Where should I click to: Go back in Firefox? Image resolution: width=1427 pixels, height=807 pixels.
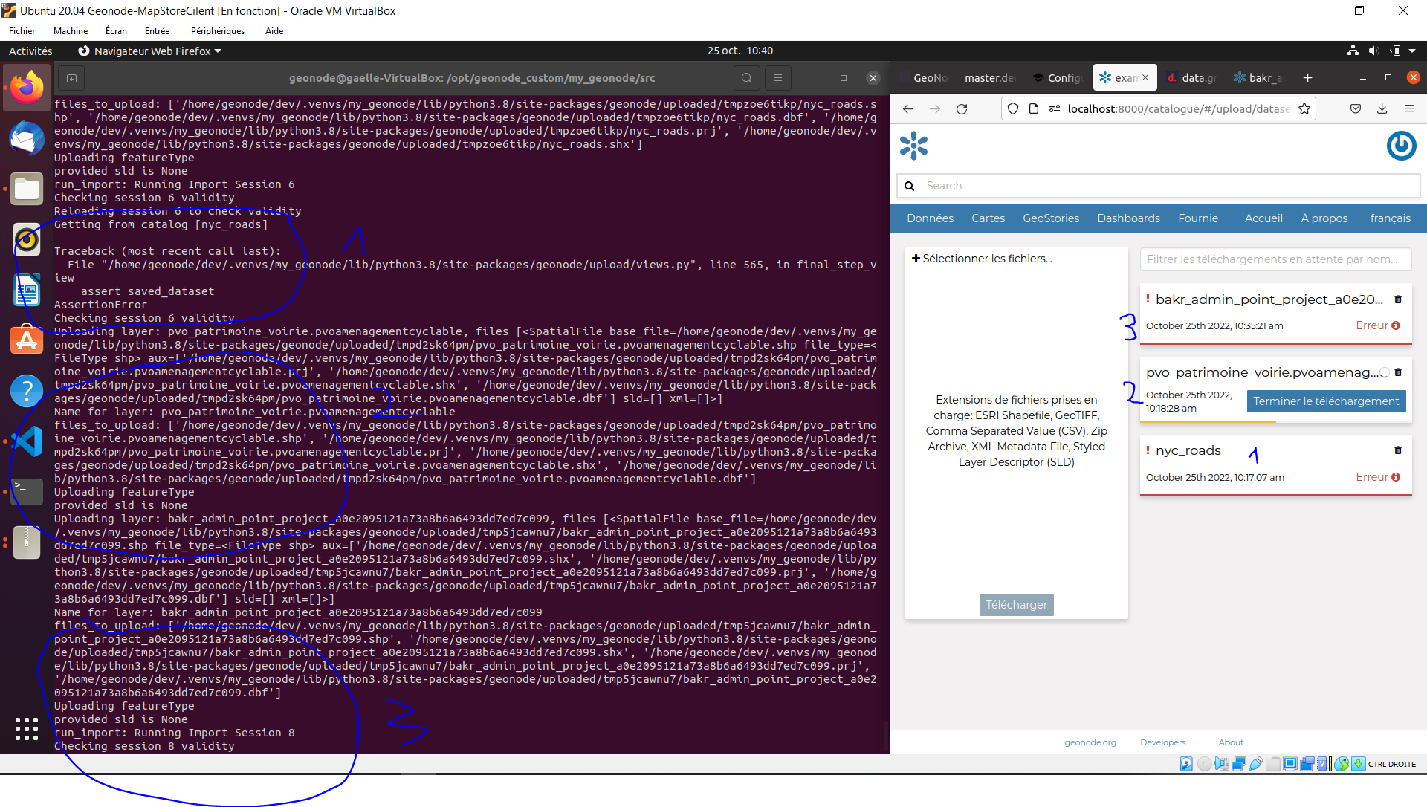pyautogui.click(x=908, y=109)
